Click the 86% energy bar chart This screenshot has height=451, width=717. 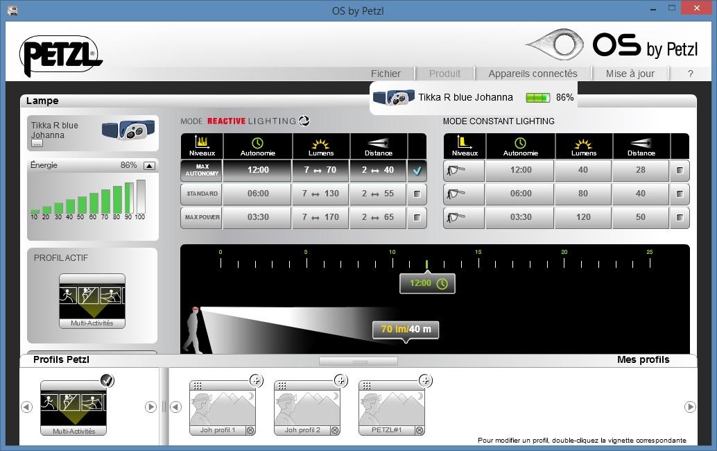point(88,200)
